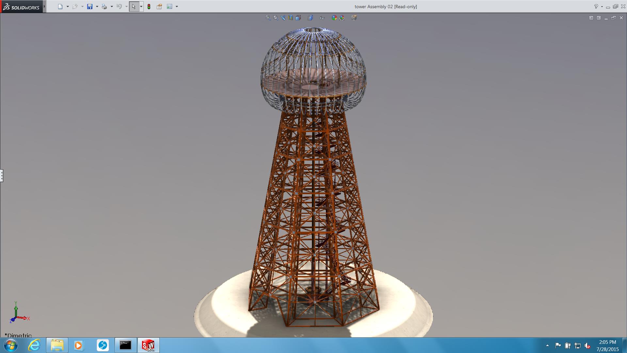The height and width of the screenshot is (353, 627).
Task: Open the View Orientation cube
Action: 298,18
